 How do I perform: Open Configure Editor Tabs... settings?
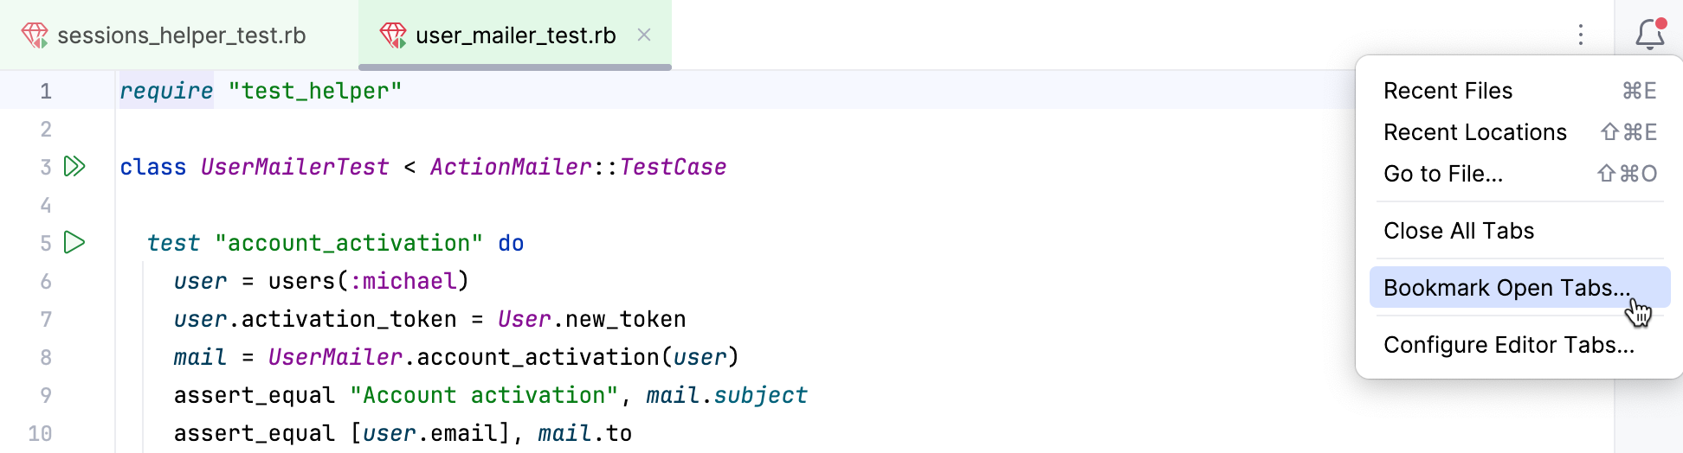coord(1508,345)
